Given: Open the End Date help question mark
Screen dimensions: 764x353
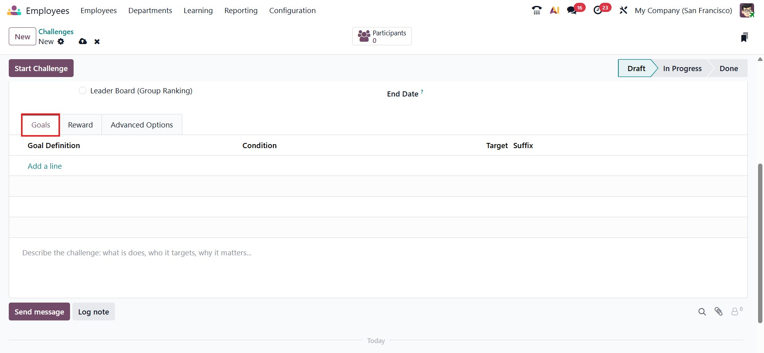Looking at the screenshot, I should (x=422, y=92).
